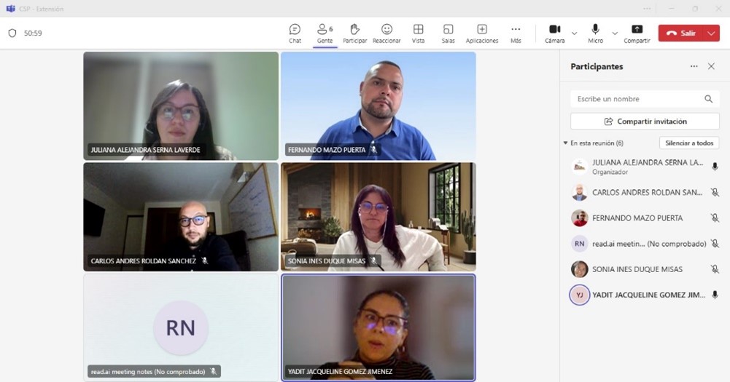Open the Aplicaciones menu
This screenshot has width=730, height=382.
[x=482, y=33]
